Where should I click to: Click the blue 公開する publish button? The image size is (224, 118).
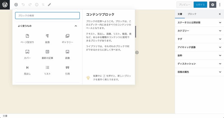click(200, 5)
